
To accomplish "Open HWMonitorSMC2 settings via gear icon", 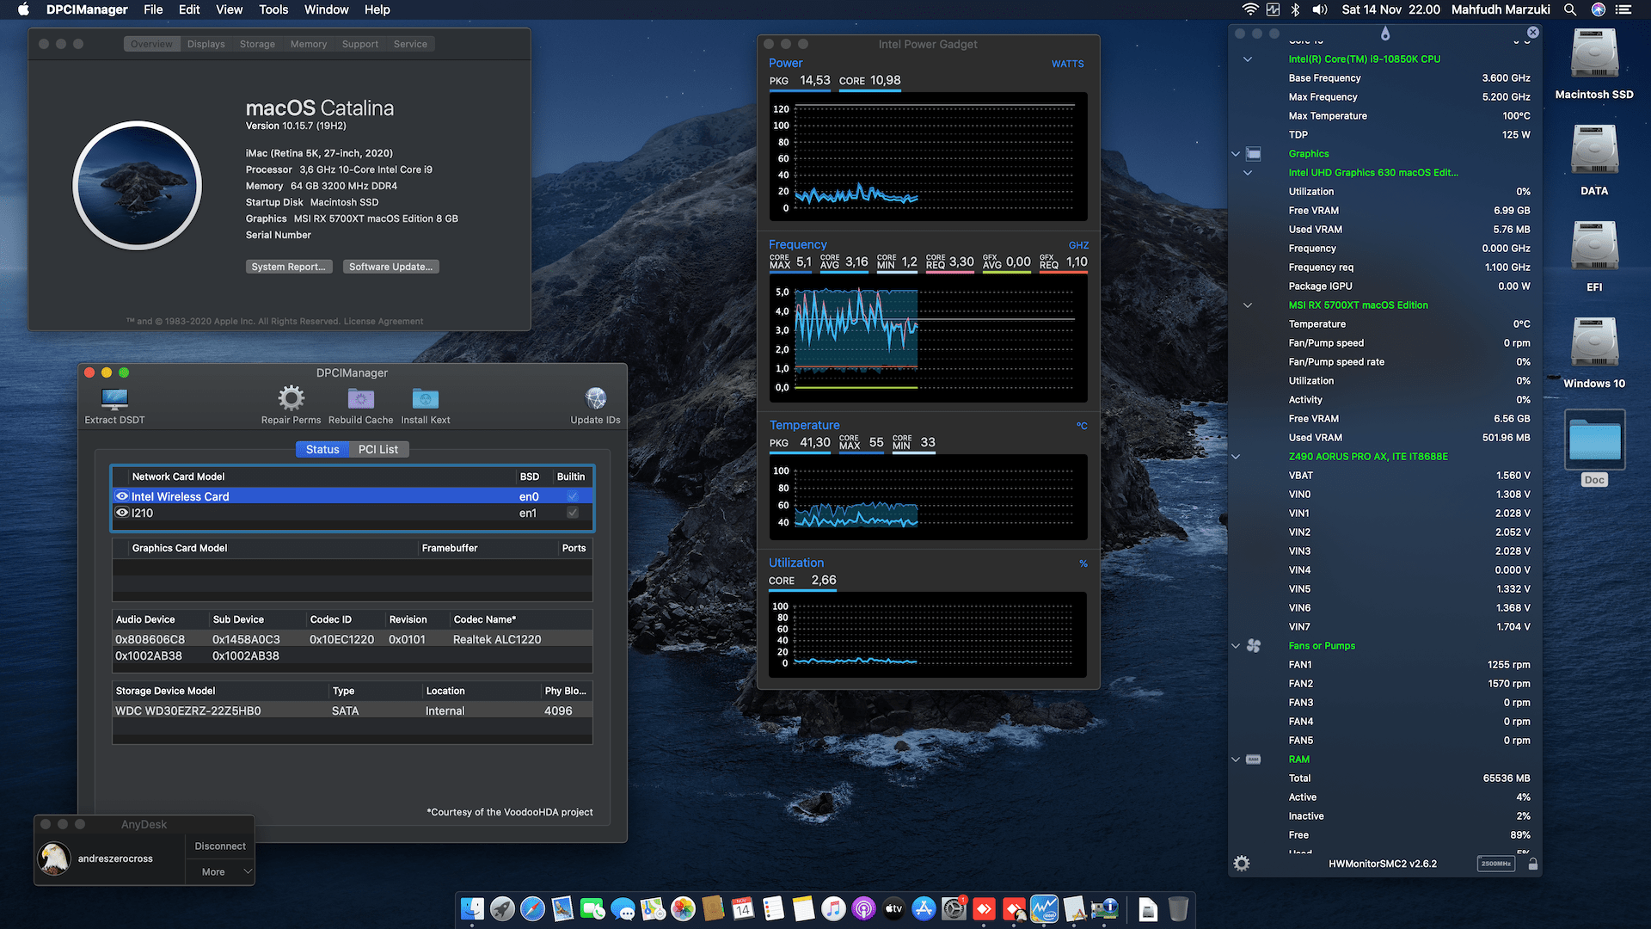I will 1242,863.
